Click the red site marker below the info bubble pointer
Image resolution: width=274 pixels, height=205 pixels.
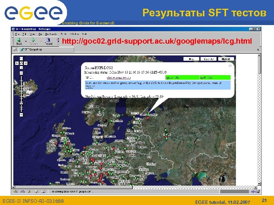pyautogui.click(x=148, y=118)
